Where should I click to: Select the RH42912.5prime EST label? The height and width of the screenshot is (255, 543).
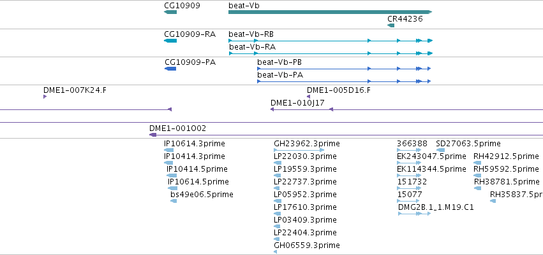click(x=506, y=156)
